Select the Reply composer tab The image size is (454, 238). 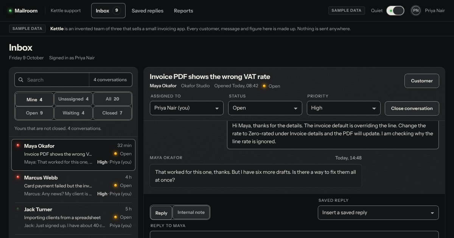[161, 213]
